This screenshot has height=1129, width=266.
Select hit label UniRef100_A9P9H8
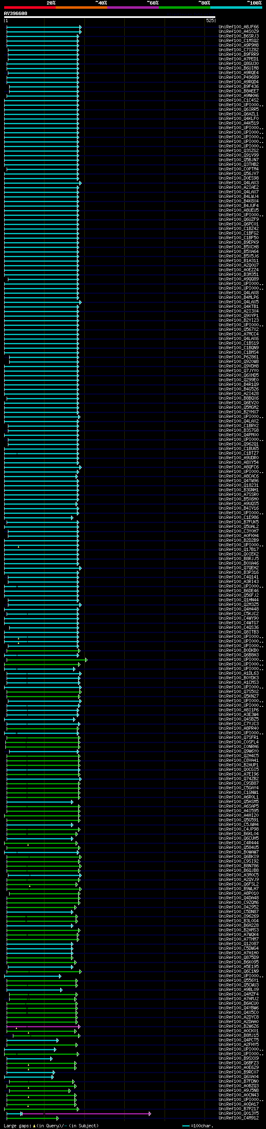[239, 45]
